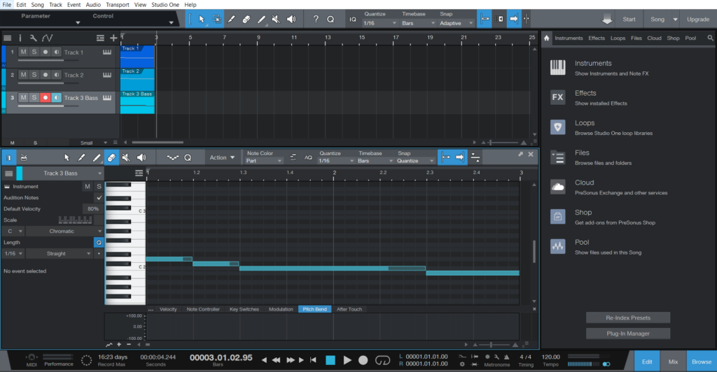The image size is (717, 372).
Task: Switch to the Modulation lane tab
Action: click(281, 309)
